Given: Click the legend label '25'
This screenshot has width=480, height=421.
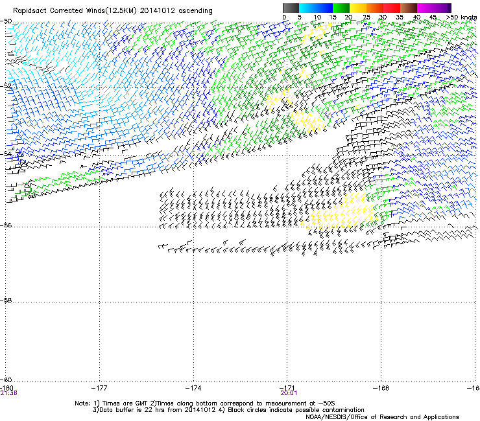Looking at the screenshot, I should (366, 17).
